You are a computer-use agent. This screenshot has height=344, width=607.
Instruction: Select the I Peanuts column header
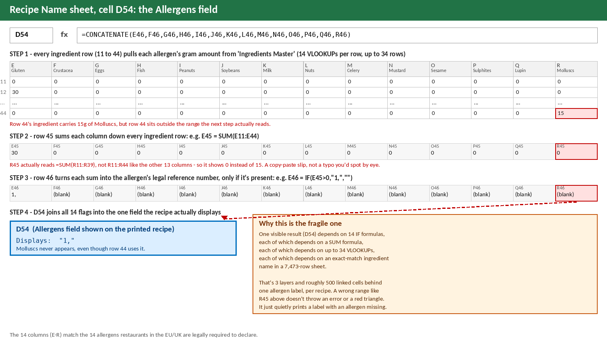tap(199, 69)
